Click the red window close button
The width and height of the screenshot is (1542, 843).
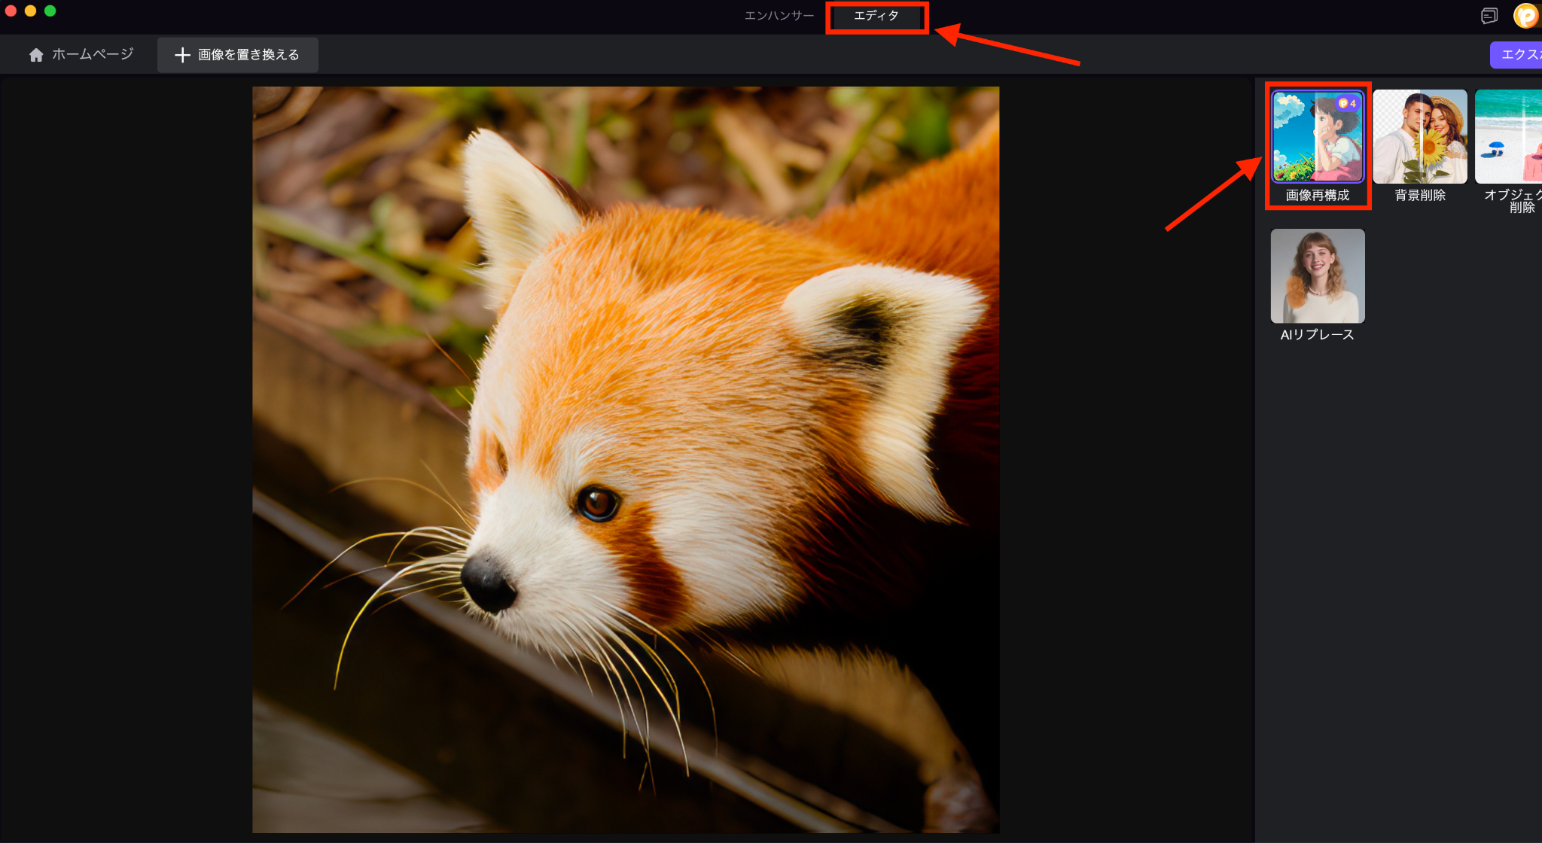point(11,11)
